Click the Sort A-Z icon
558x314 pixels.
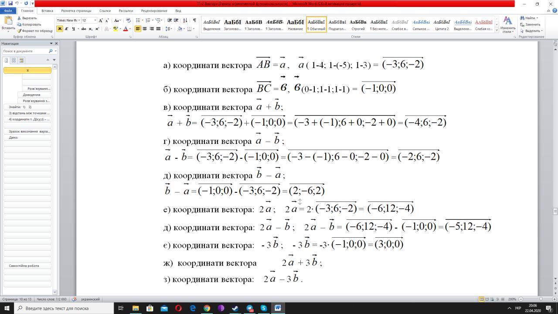(x=185, y=20)
